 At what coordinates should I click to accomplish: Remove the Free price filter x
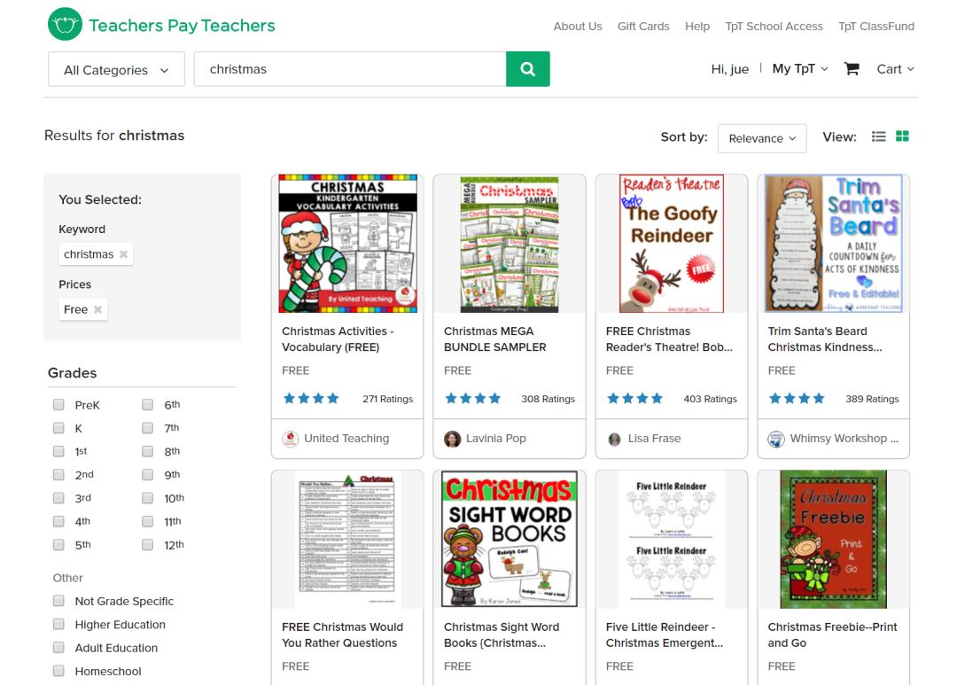coord(97,309)
